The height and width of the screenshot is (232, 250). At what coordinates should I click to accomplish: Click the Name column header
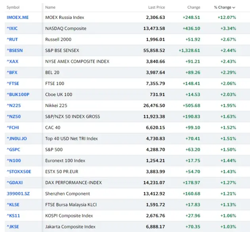50,8
